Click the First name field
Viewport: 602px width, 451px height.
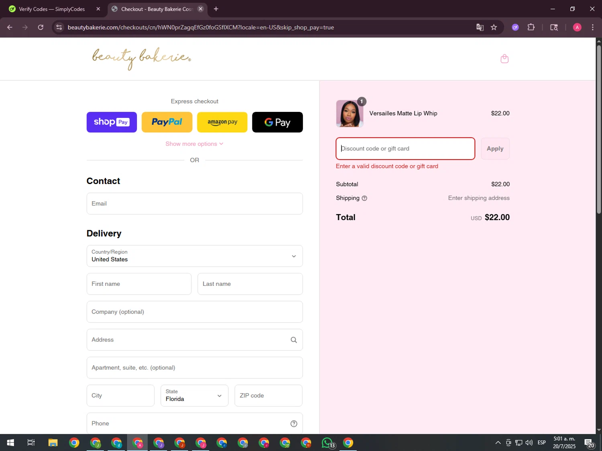pyautogui.click(x=139, y=284)
